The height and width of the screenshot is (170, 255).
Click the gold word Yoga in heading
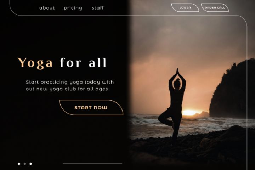point(35,63)
